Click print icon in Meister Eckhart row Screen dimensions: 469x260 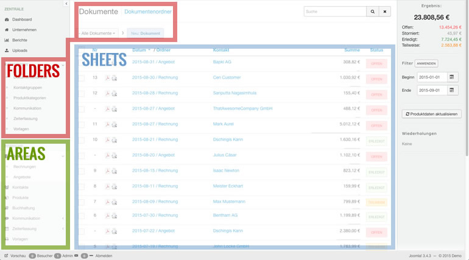click(115, 187)
